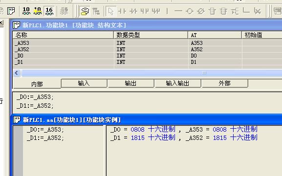Click the table scroll left arrow
Screen dimensions: 282x176
17,73
